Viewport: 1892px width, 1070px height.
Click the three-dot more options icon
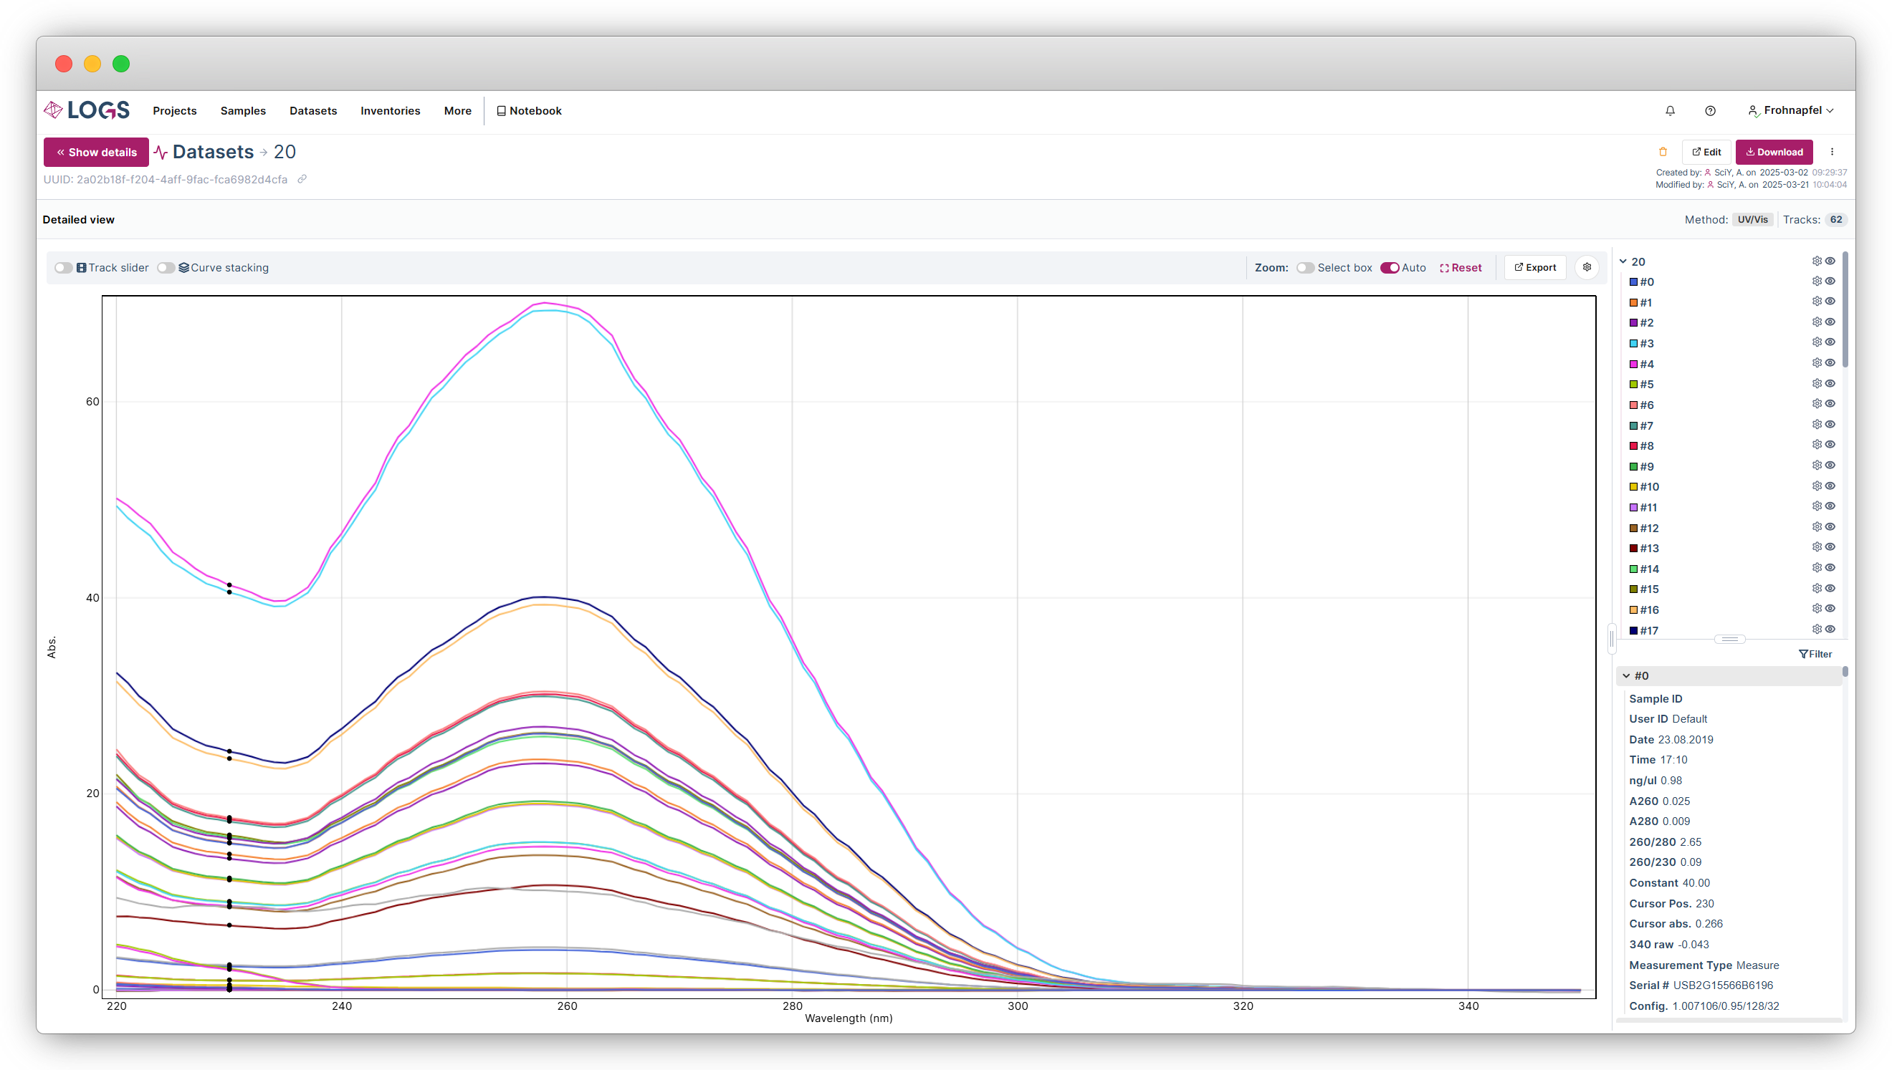pos(1832,152)
